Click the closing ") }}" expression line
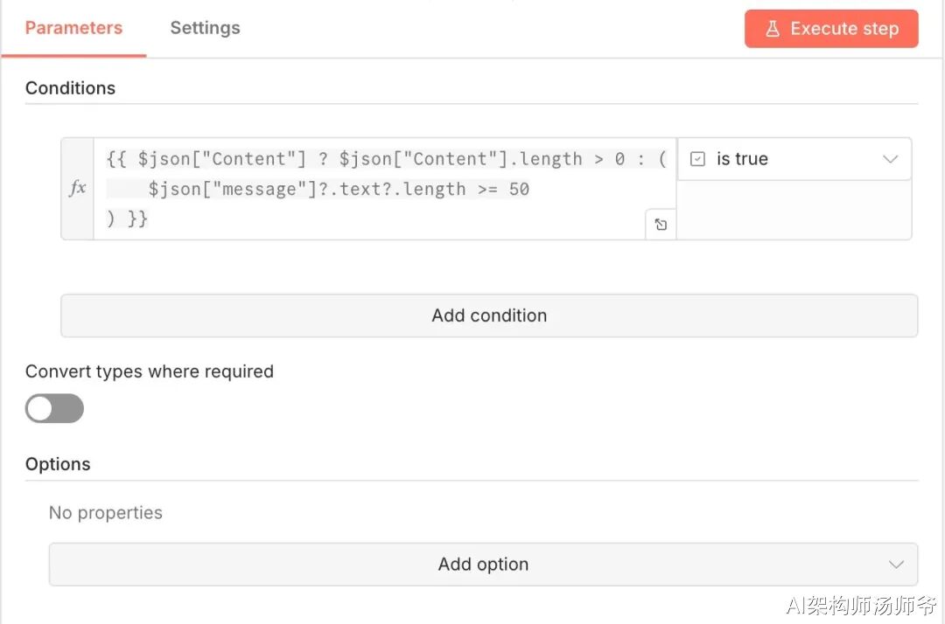945x624 pixels. tap(128, 218)
